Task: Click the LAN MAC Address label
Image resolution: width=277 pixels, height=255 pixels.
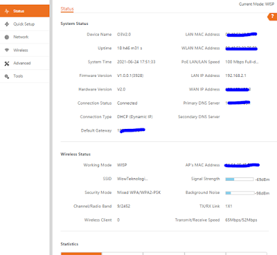Action: point(202,35)
